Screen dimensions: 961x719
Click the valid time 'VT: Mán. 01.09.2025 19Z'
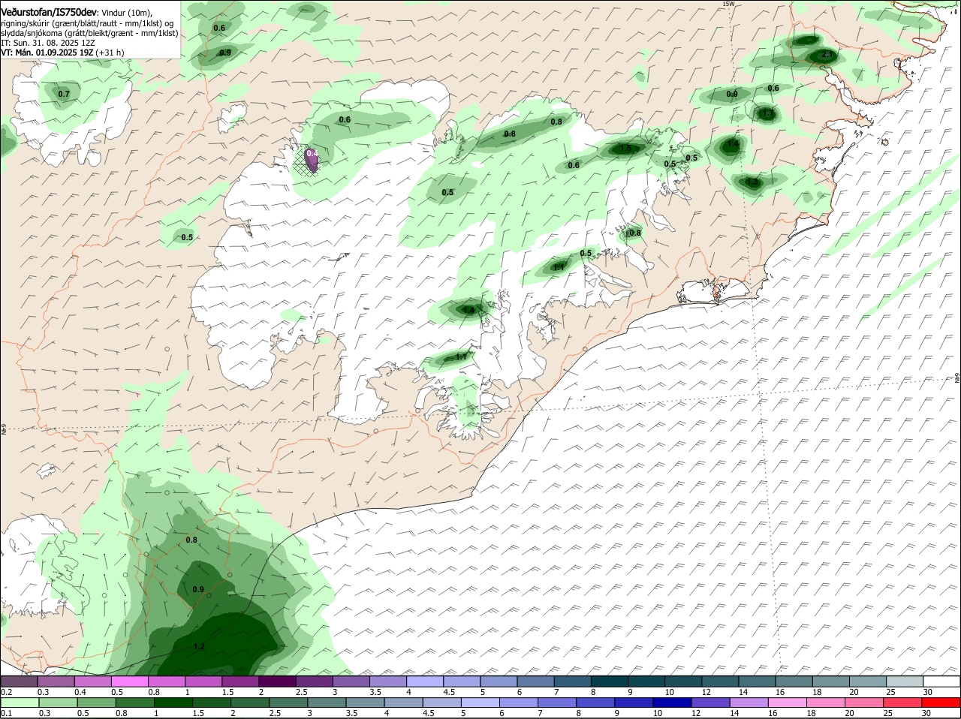tap(47, 53)
